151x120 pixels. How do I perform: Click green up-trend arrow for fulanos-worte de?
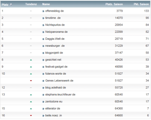click(x=31, y=74)
